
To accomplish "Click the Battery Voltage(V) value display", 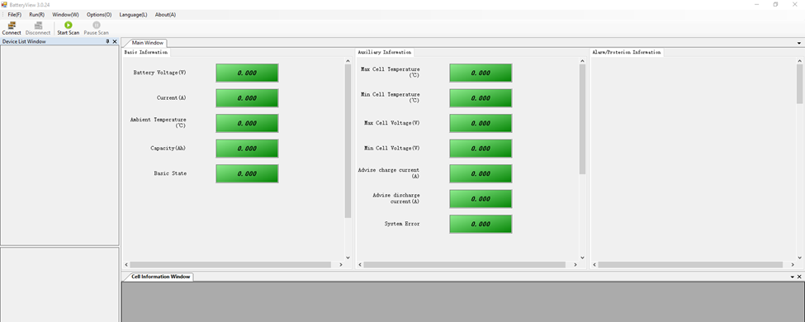I will point(247,73).
